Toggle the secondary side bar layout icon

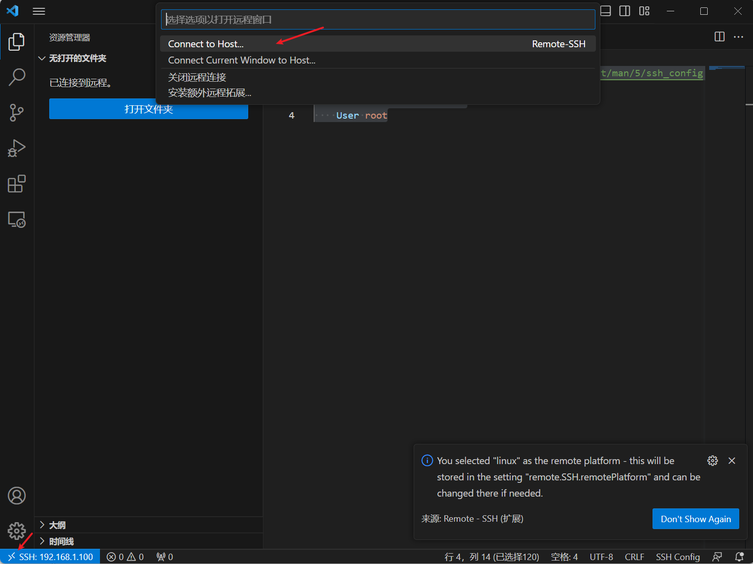pos(625,11)
